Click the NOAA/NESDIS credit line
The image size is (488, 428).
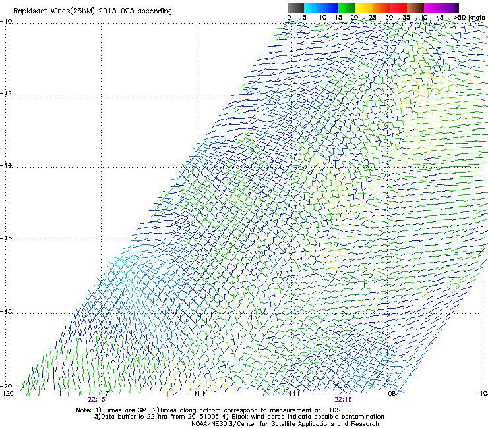pos(285,424)
